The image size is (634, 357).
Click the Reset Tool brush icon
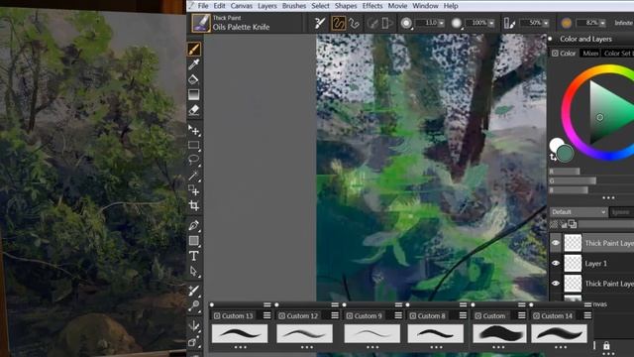point(320,23)
